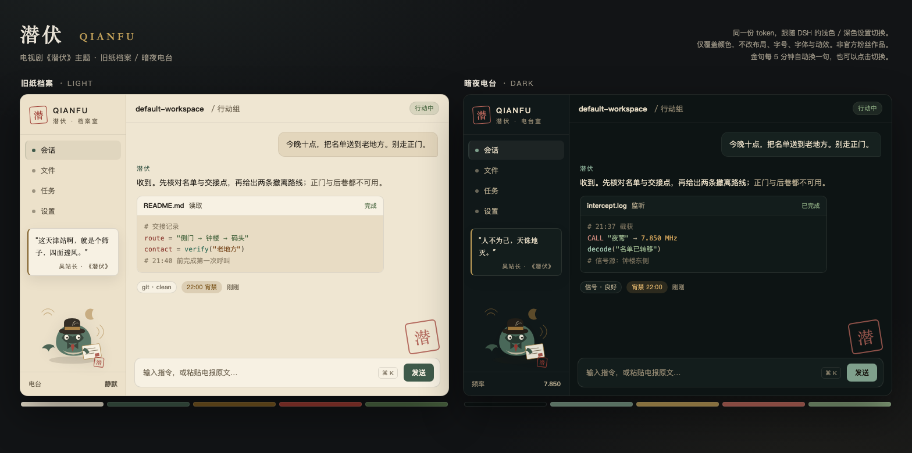Click the red 潜 logo in light panel
This screenshot has width=912, height=453.
38,115
